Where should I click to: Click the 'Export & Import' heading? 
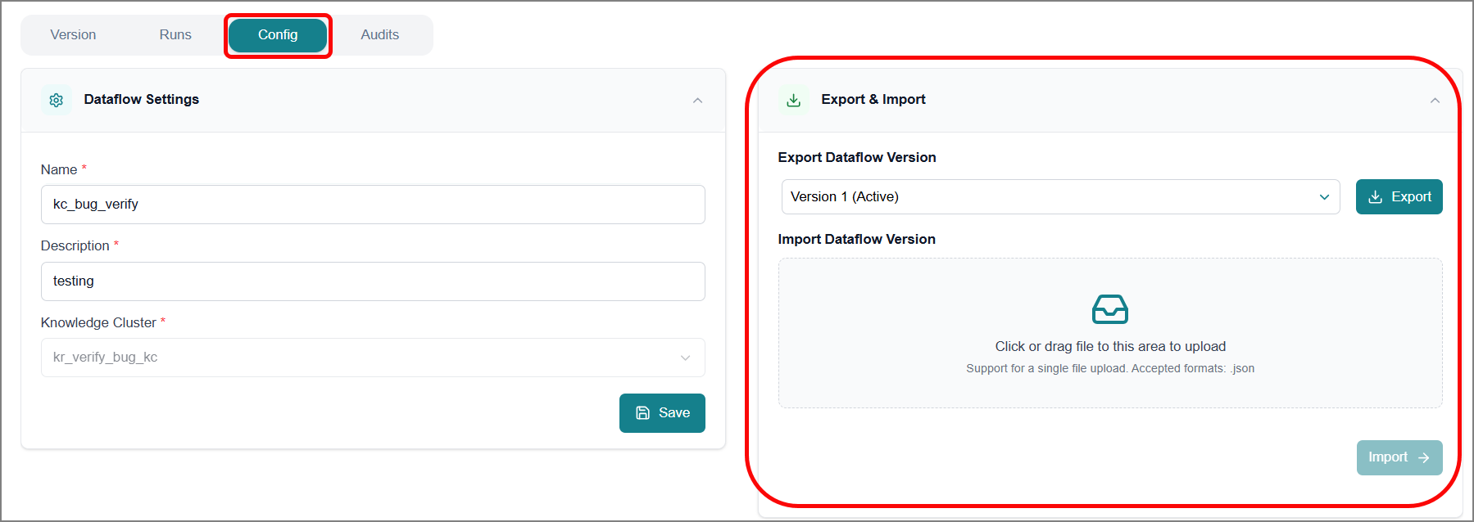tap(873, 99)
